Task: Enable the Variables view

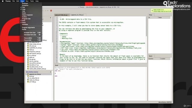Action: 31,24
